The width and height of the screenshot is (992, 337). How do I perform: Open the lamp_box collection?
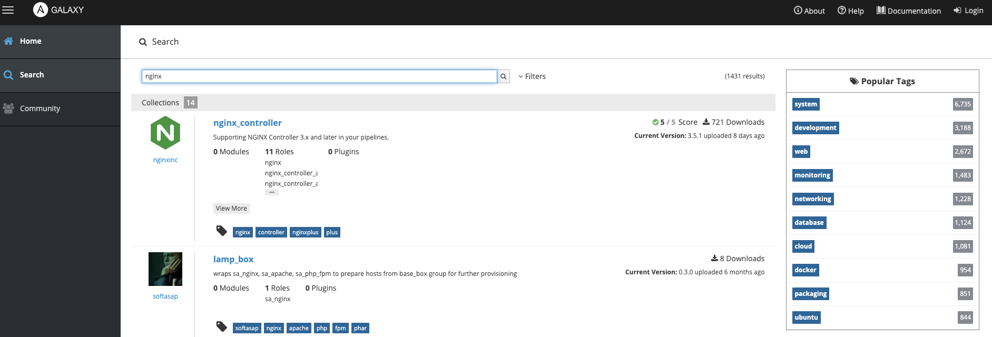point(233,259)
